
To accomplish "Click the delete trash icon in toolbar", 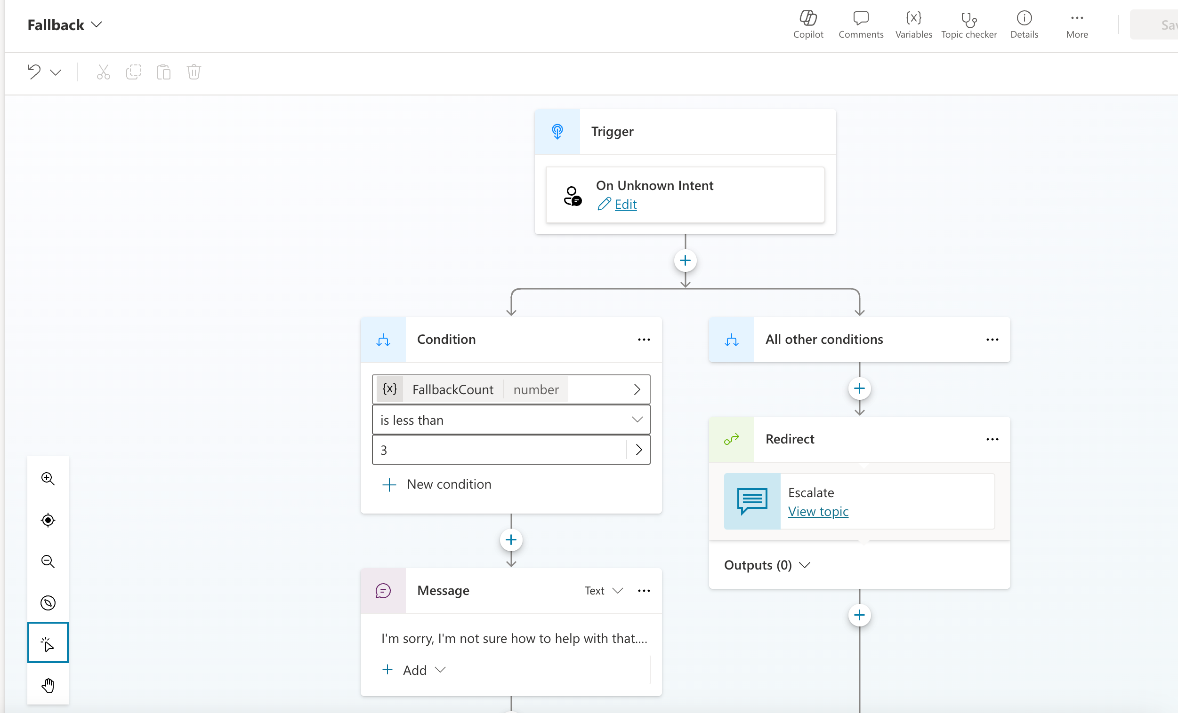I will (x=194, y=72).
